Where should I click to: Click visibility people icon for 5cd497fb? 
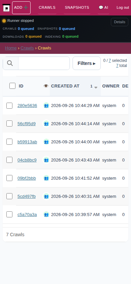[46, 196]
